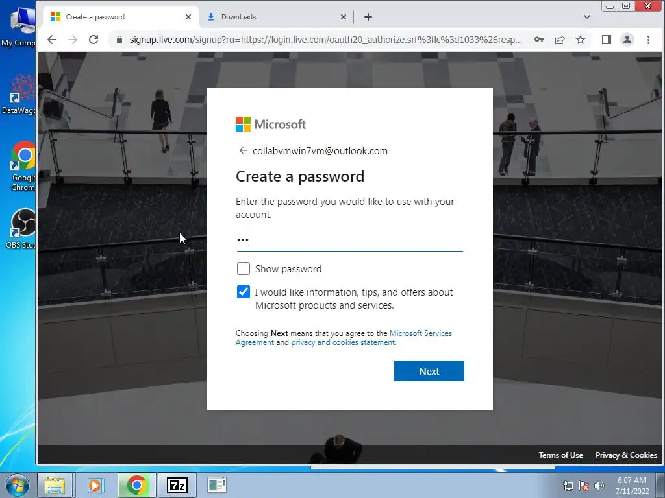The image size is (665, 498).
Task: Open the Chrome profile avatar icon
Action: click(x=627, y=40)
